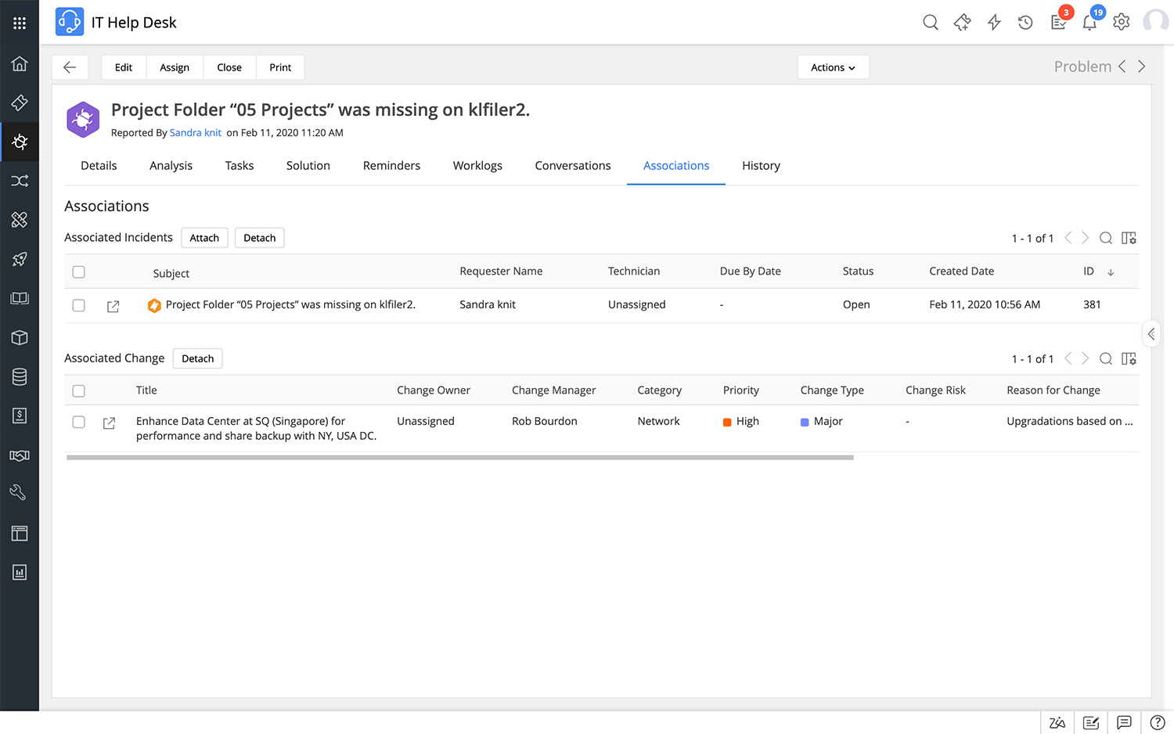This screenshot has width=1174, height=734.
Task: Search the Associated Change table
Action: point(1106,358)
